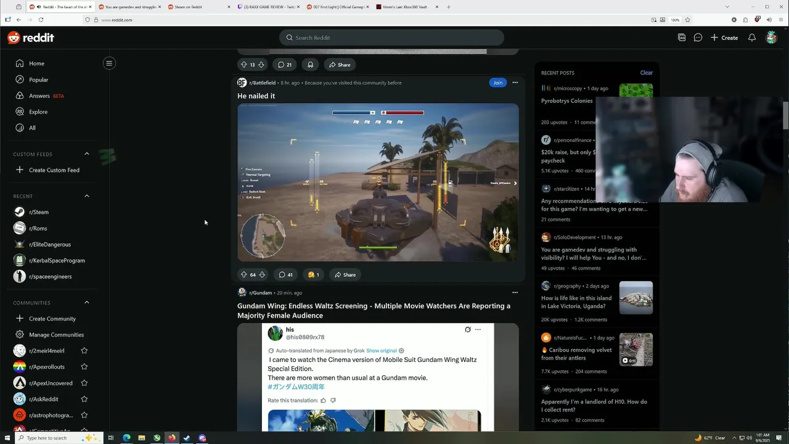Open the Reddit chat icon
789x444 pixels.
(698, 38)
